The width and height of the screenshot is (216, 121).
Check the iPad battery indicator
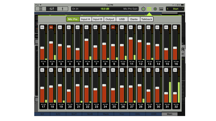(183, 5)
